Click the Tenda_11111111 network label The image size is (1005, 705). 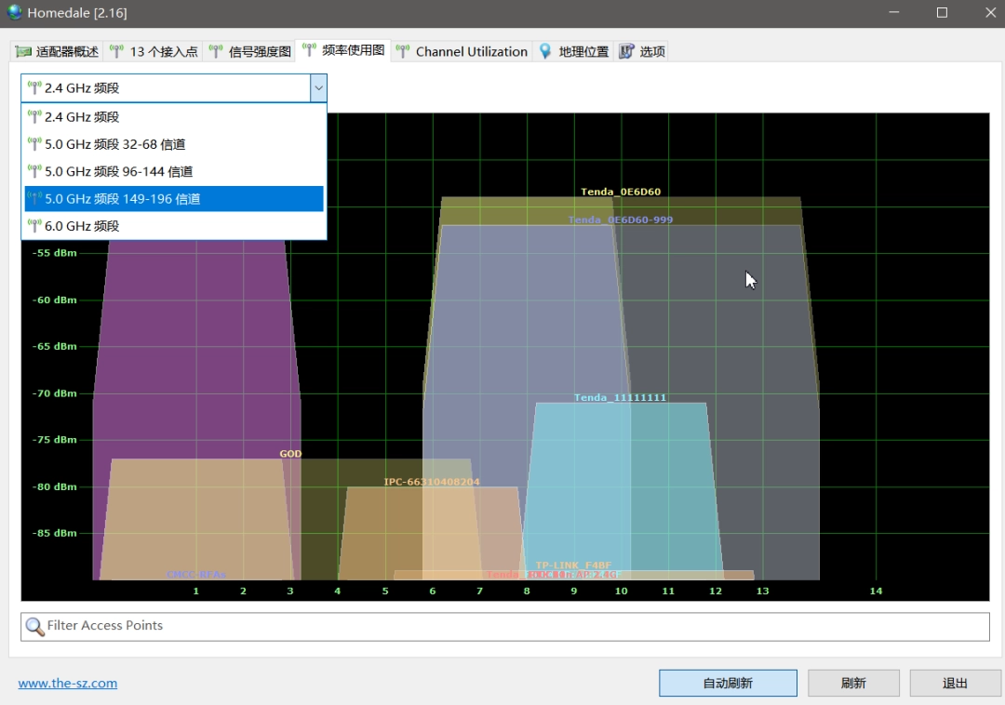coord(620,398)
